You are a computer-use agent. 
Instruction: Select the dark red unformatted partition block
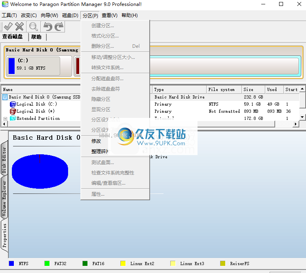(x=78, y=66)
